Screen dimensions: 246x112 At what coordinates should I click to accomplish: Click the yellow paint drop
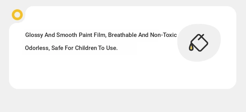click(191, 48)
